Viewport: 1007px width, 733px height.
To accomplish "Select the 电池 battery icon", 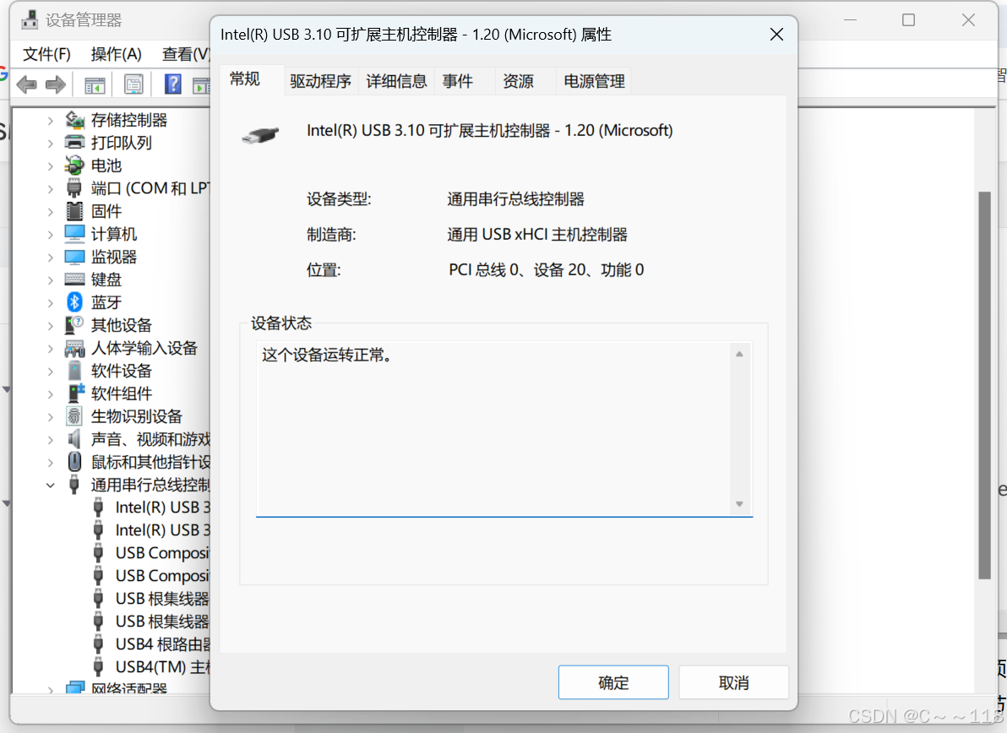I will click(74, 166).
